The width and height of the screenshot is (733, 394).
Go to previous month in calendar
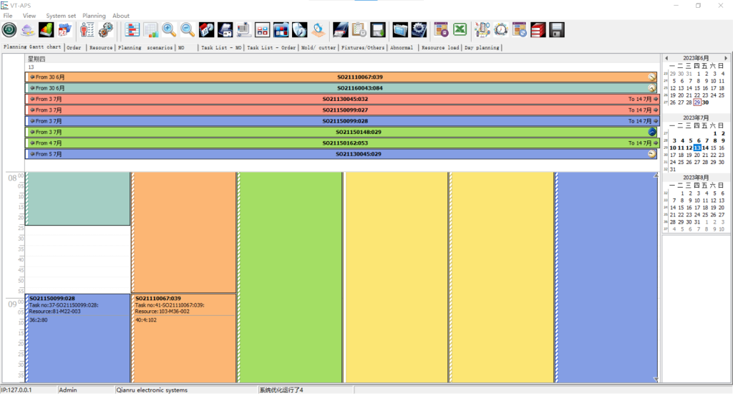pos(666,58)
